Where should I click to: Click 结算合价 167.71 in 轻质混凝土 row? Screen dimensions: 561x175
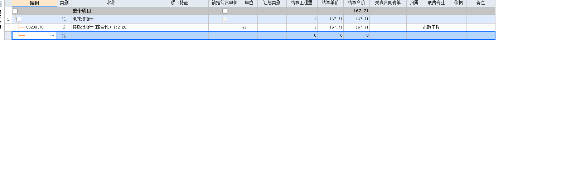click(x=357, y=27)
